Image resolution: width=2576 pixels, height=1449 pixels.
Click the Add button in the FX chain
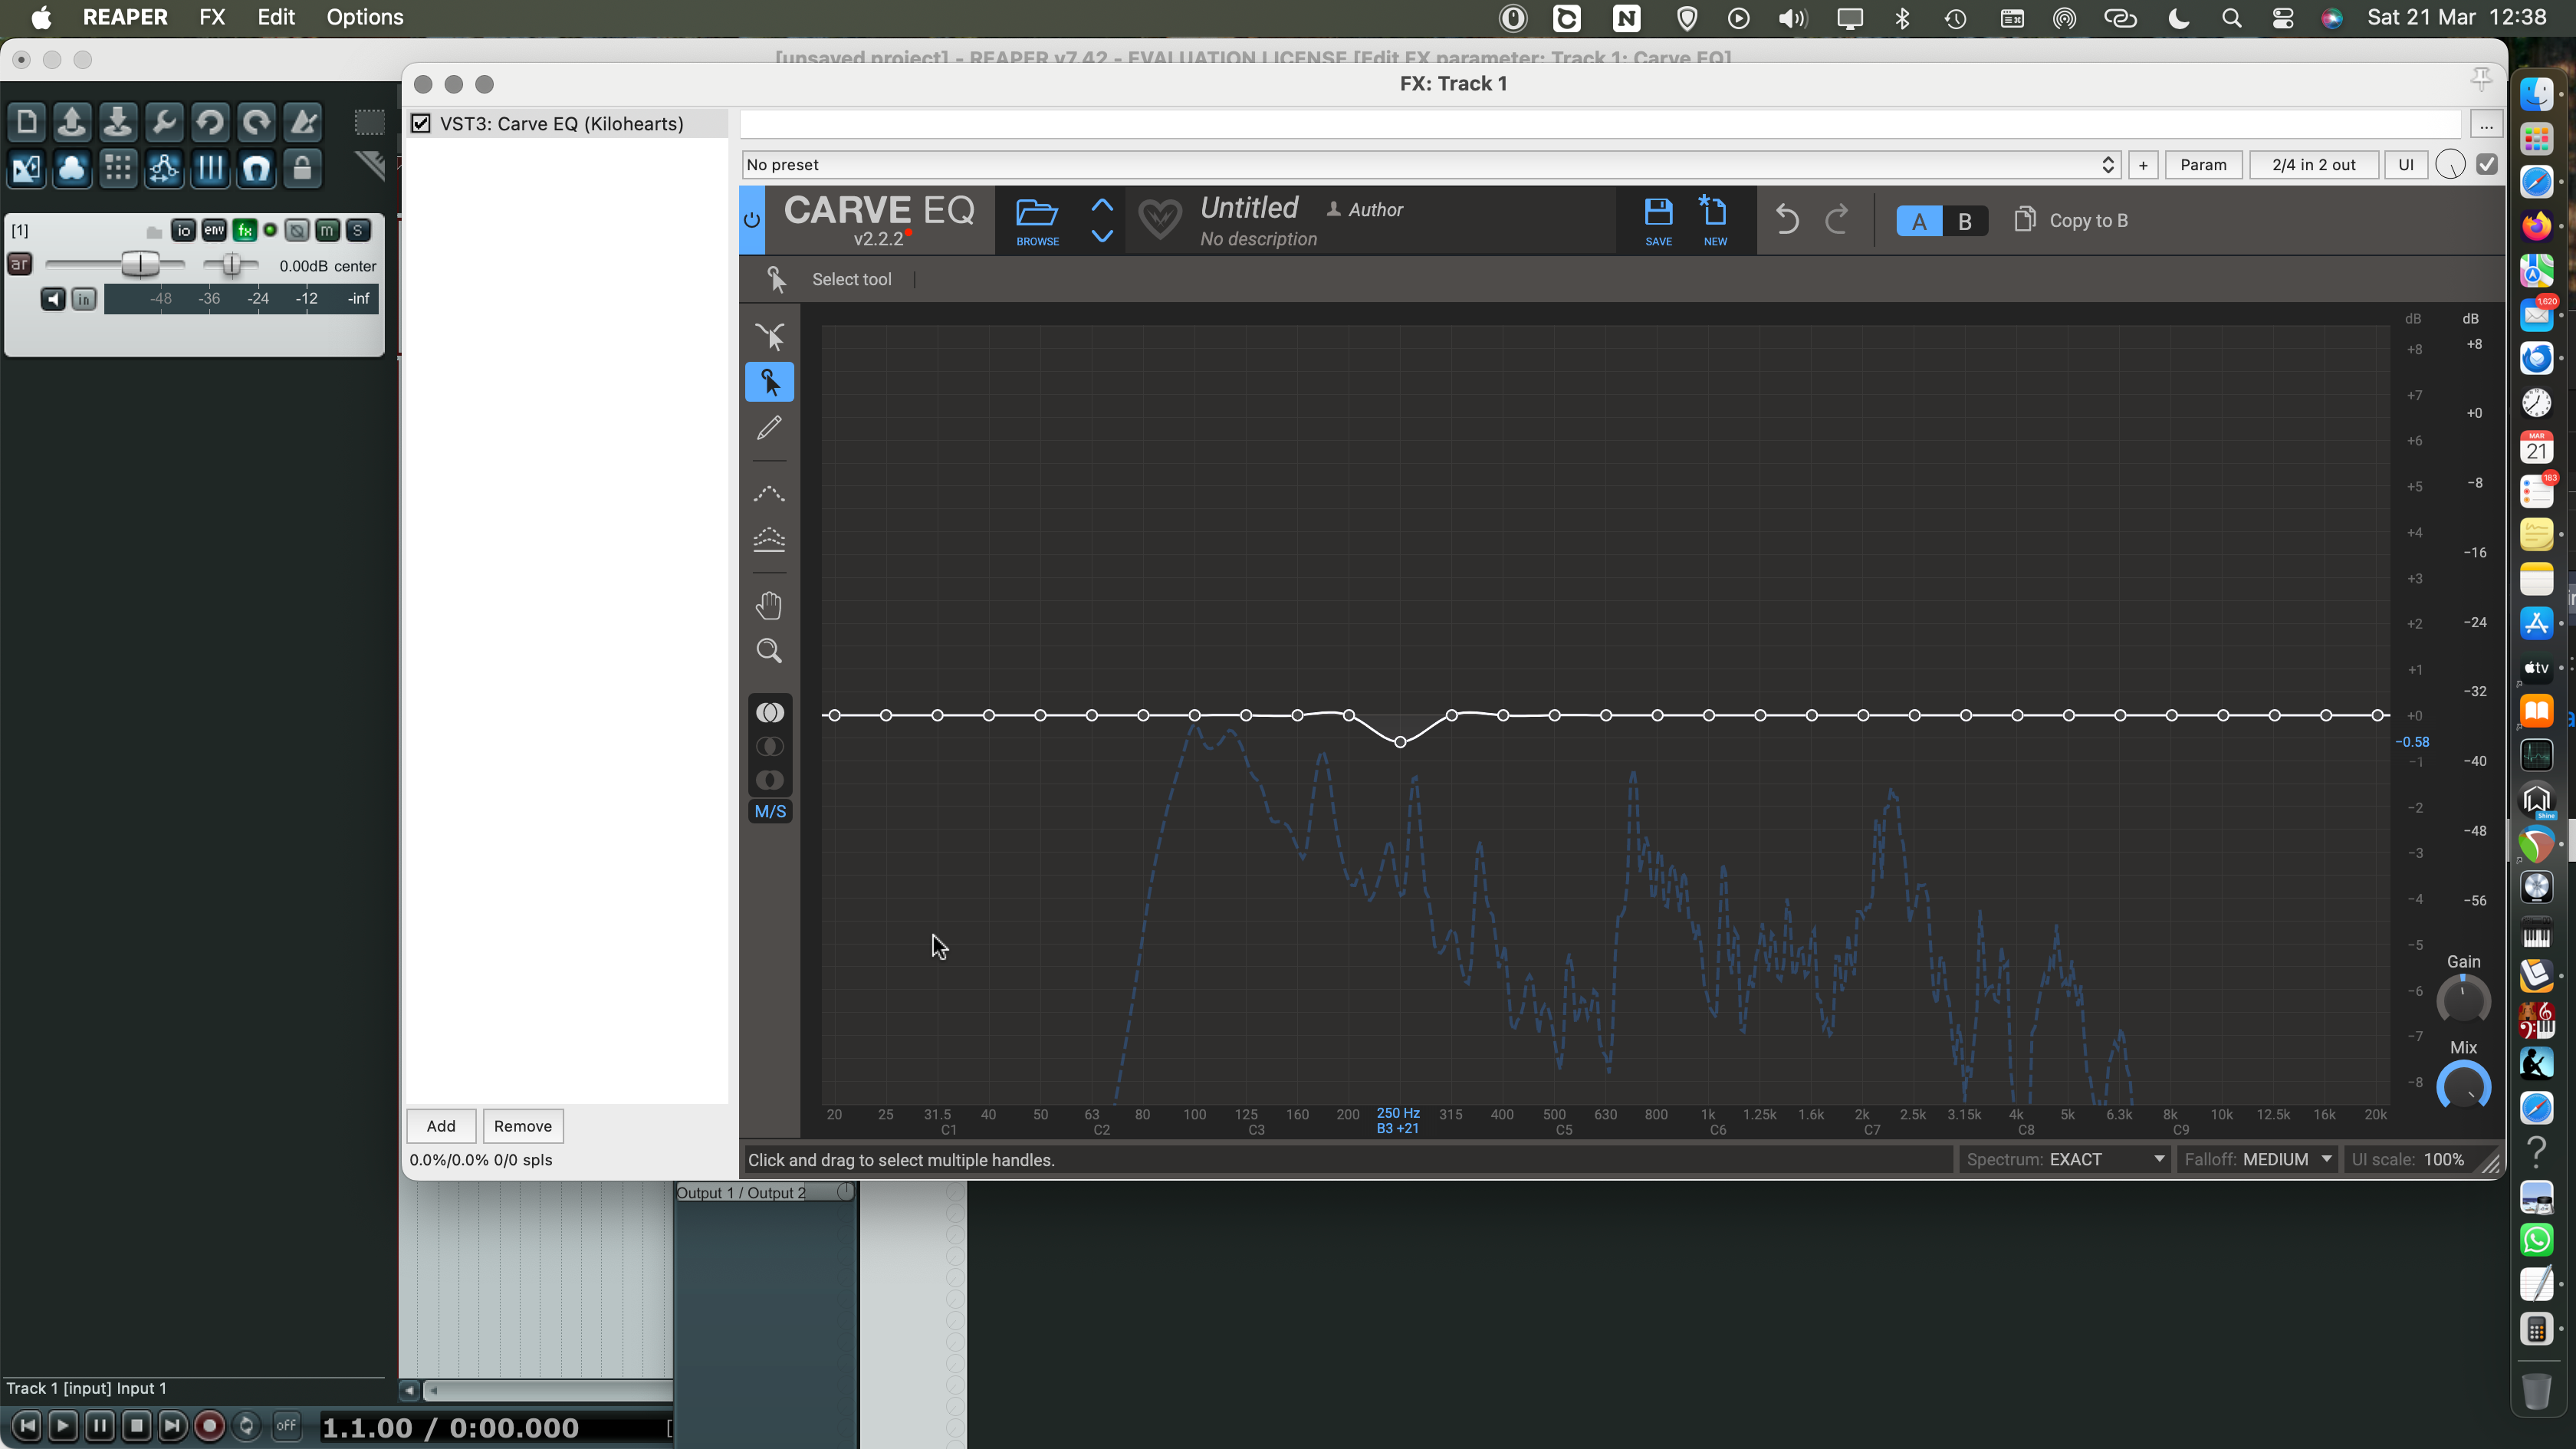click(440, 1125)
